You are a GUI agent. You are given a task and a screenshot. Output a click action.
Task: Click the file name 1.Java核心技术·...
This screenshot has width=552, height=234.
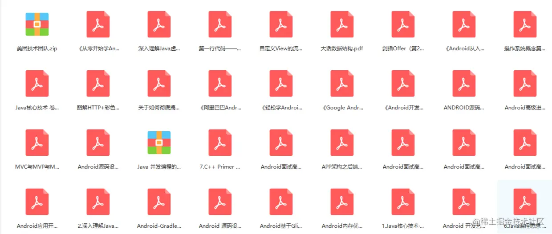[403, 226]
